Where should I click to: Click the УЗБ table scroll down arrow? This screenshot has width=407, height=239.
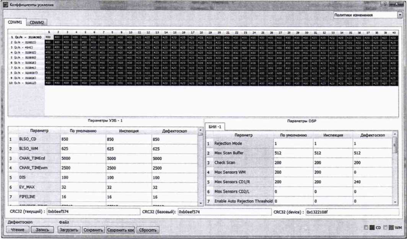click(x=200, y=203)
